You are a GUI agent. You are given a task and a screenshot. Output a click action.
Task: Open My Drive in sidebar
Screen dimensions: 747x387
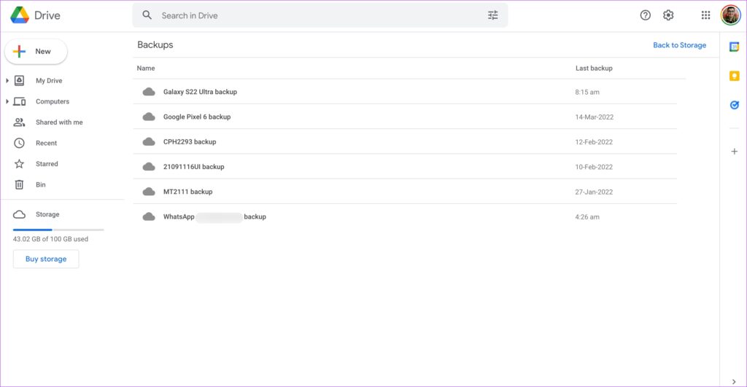[49, 80]
